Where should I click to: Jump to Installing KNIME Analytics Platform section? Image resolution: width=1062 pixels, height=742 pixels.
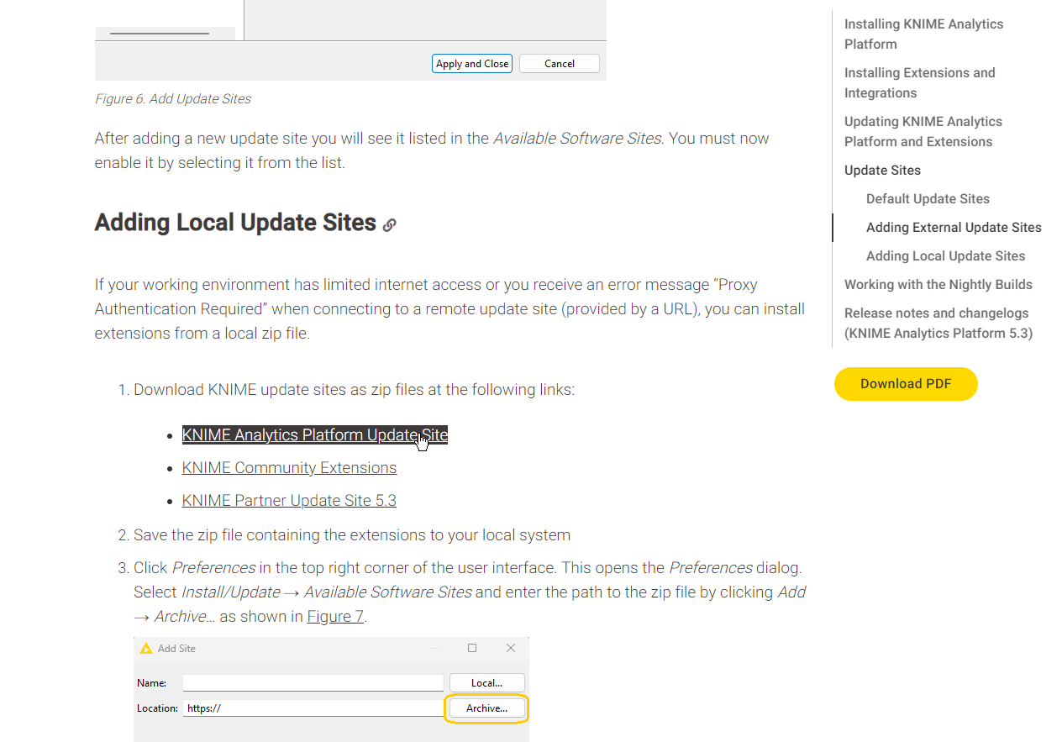[x=923, y=34]
